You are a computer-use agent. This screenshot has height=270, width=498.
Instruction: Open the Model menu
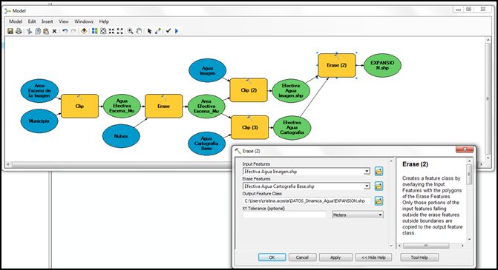point(16,21)
